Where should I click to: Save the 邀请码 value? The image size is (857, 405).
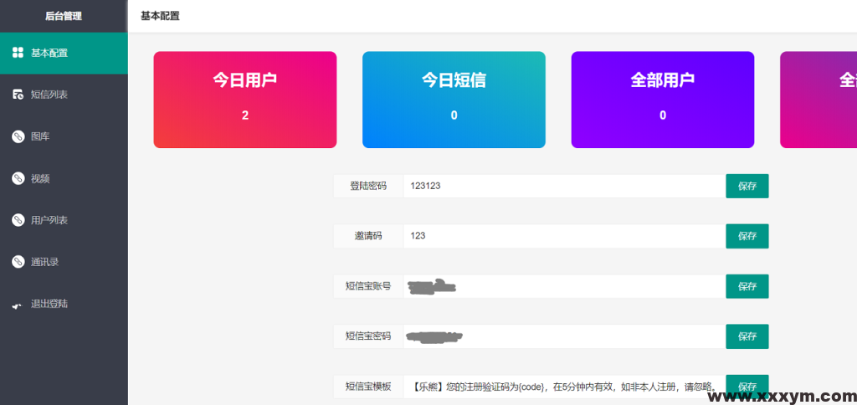point(747,236)
